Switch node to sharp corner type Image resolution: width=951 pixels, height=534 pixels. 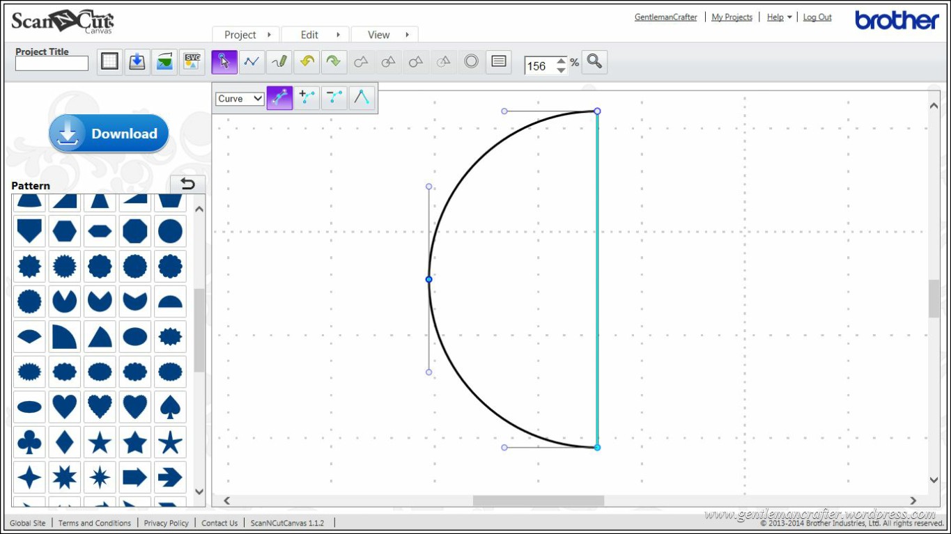(x=362, y=98)
